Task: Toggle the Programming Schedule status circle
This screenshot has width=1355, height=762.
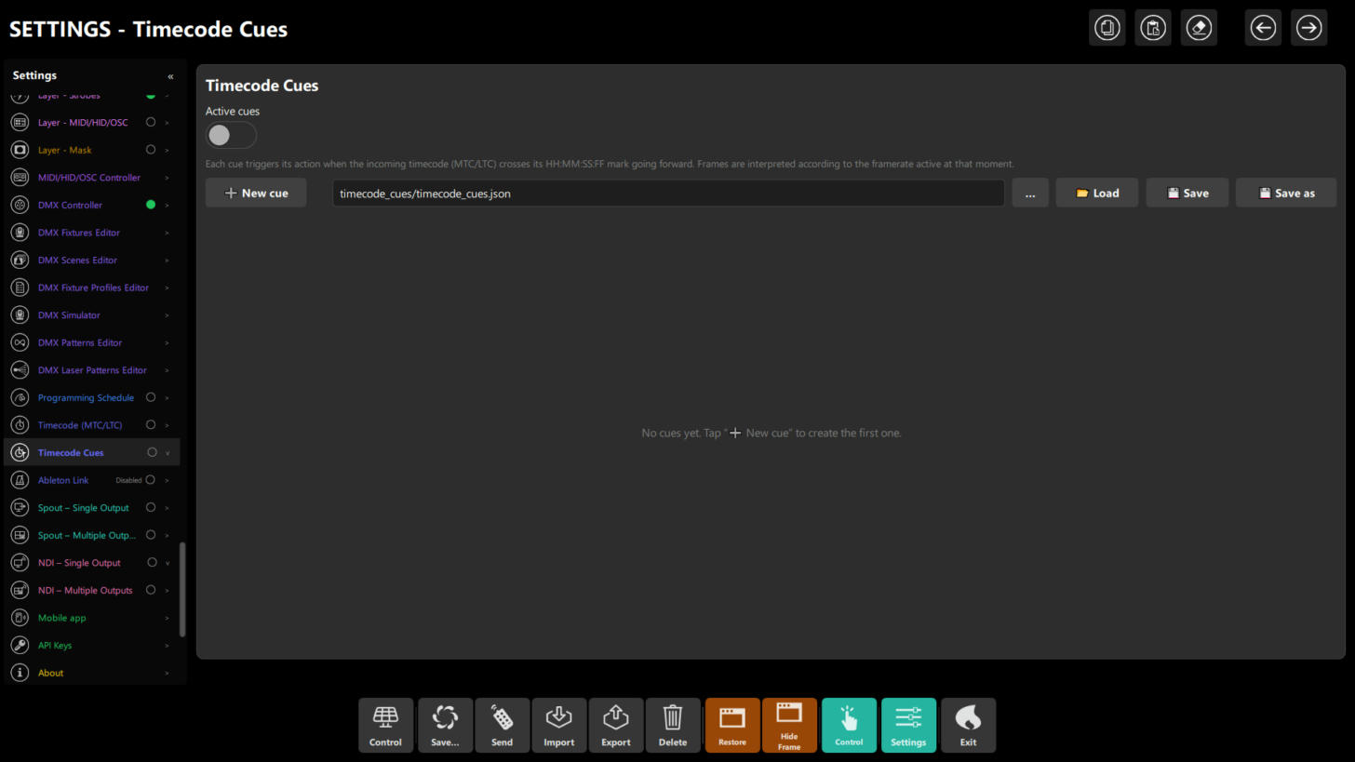Action: [151, 397]
